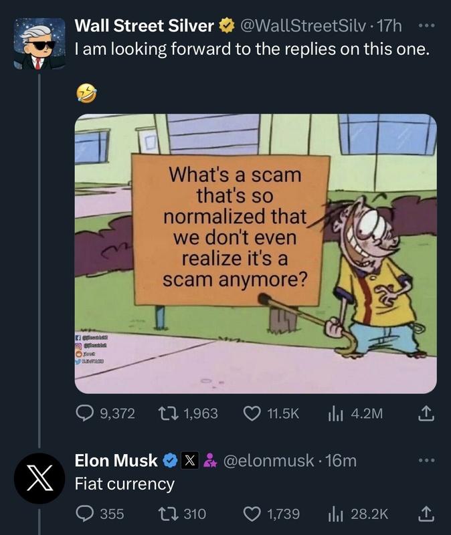Open the 17h timestamp of the post
This screenshot has height=535, width=451.
389,27
